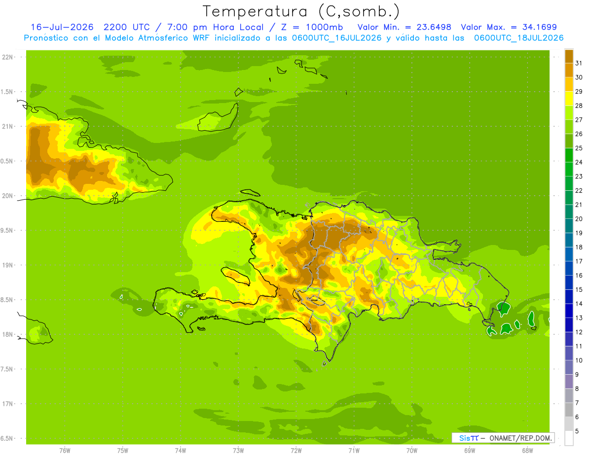This screenshot has width=592, height=457.
Task: Click the "21N" latitude axis label
Action: [7, 126]
